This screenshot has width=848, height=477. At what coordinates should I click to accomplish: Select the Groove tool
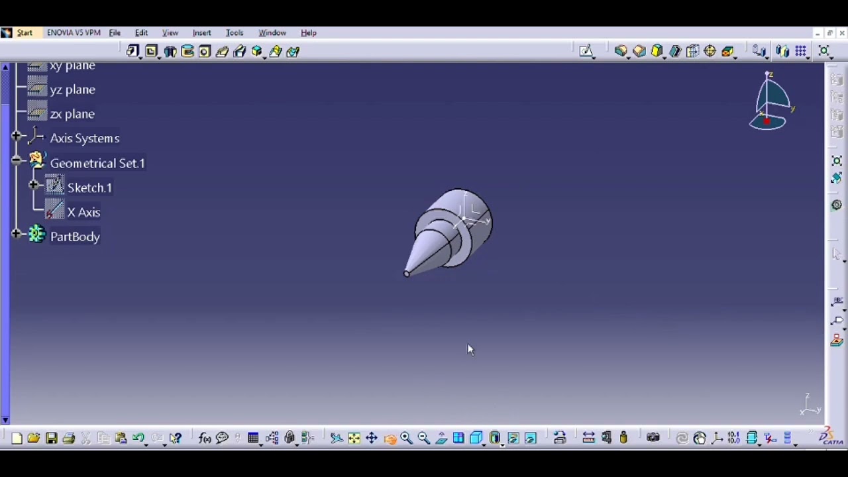point(187,51)
